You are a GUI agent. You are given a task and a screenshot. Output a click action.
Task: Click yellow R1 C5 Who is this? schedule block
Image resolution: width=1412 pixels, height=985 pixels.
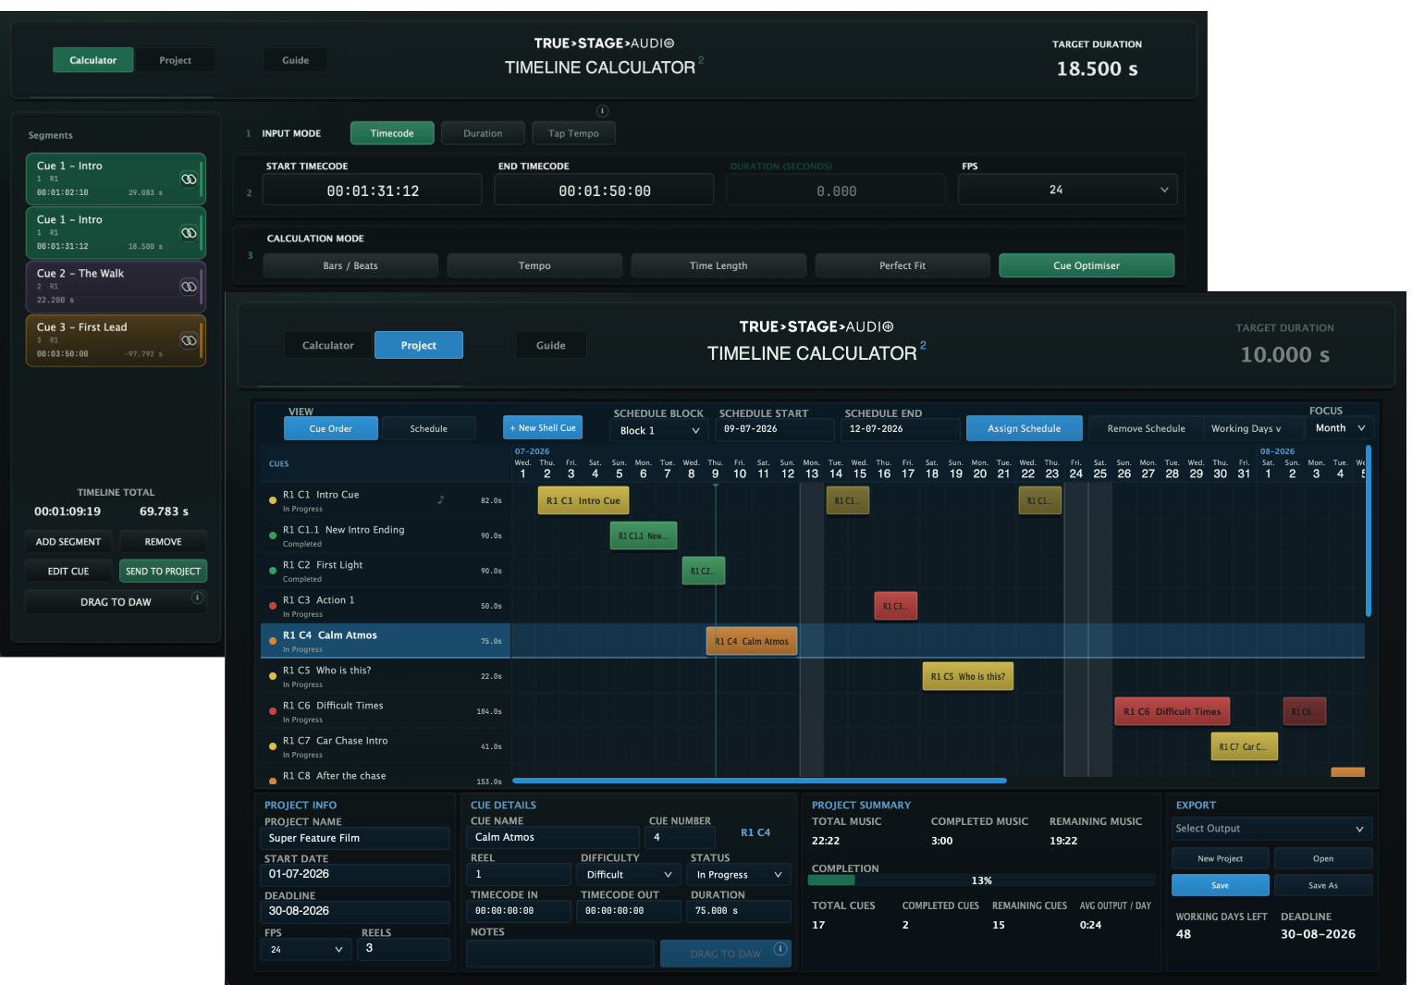(968, 676)
